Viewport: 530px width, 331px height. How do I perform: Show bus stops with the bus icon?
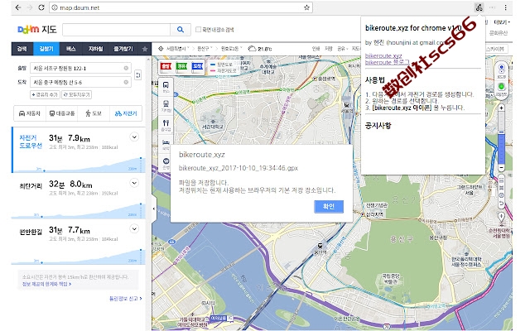coord(166,87)
